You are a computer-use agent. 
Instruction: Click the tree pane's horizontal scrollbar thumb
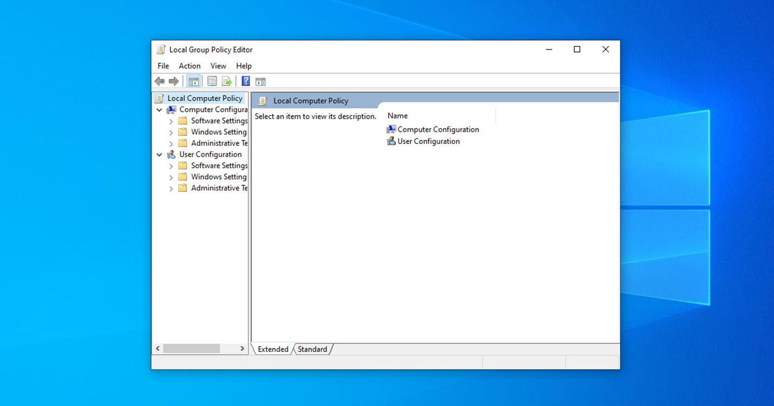pos(192,348)
